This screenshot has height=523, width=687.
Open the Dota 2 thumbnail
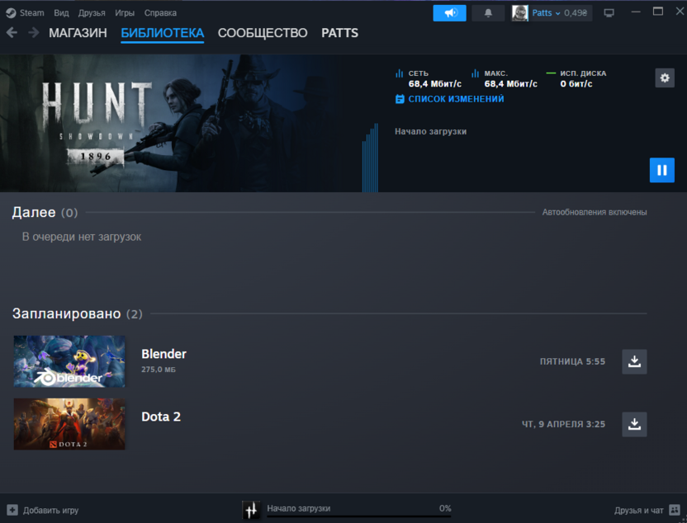click(69, 424)
